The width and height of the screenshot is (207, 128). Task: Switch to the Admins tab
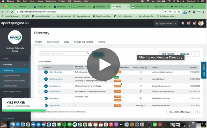pyautogui.click(x=101, y=42)
